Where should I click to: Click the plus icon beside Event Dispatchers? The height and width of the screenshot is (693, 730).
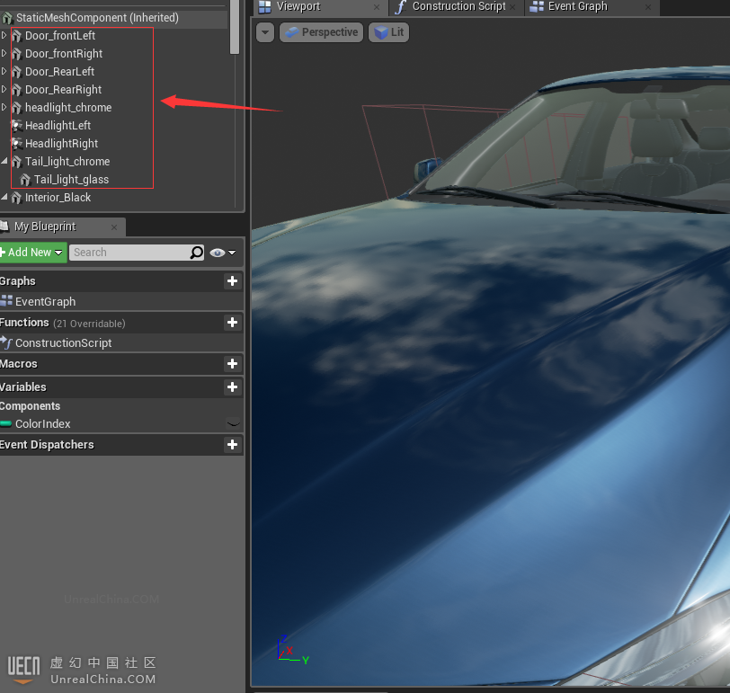[232, 445]
